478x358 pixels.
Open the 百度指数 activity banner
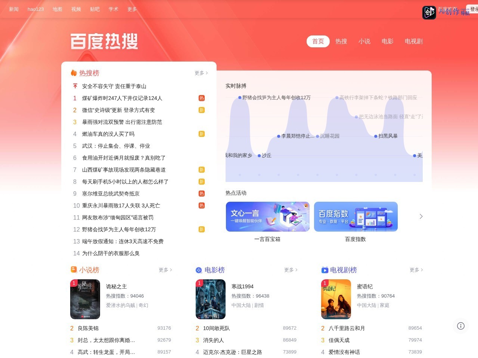click(356, 217)
